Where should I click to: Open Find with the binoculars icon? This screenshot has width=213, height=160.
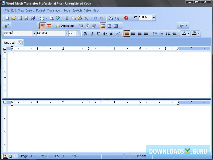pos(111,18)
